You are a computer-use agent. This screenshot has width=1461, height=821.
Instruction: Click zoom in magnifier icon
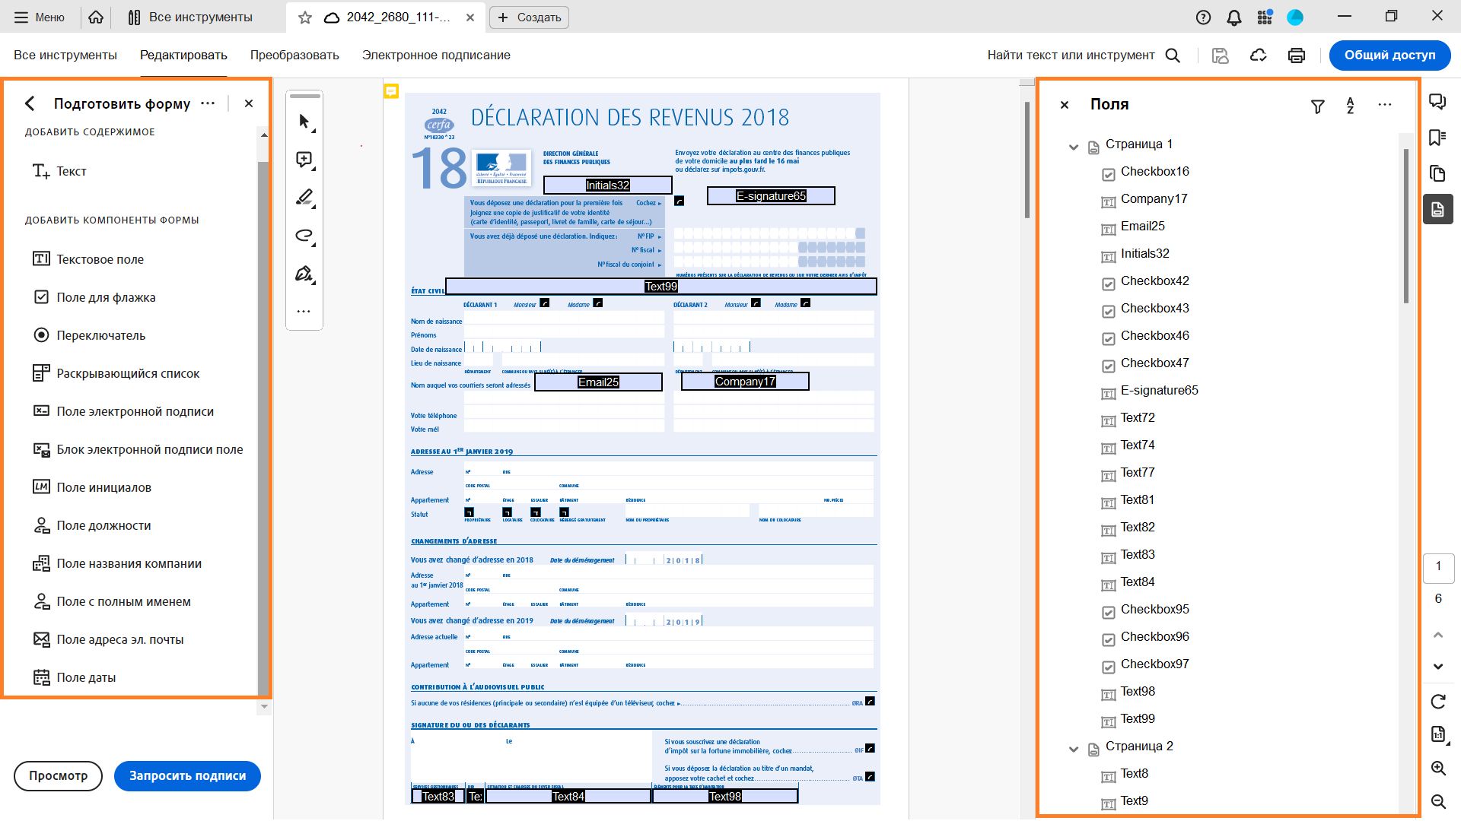(x=1438, y=768)
